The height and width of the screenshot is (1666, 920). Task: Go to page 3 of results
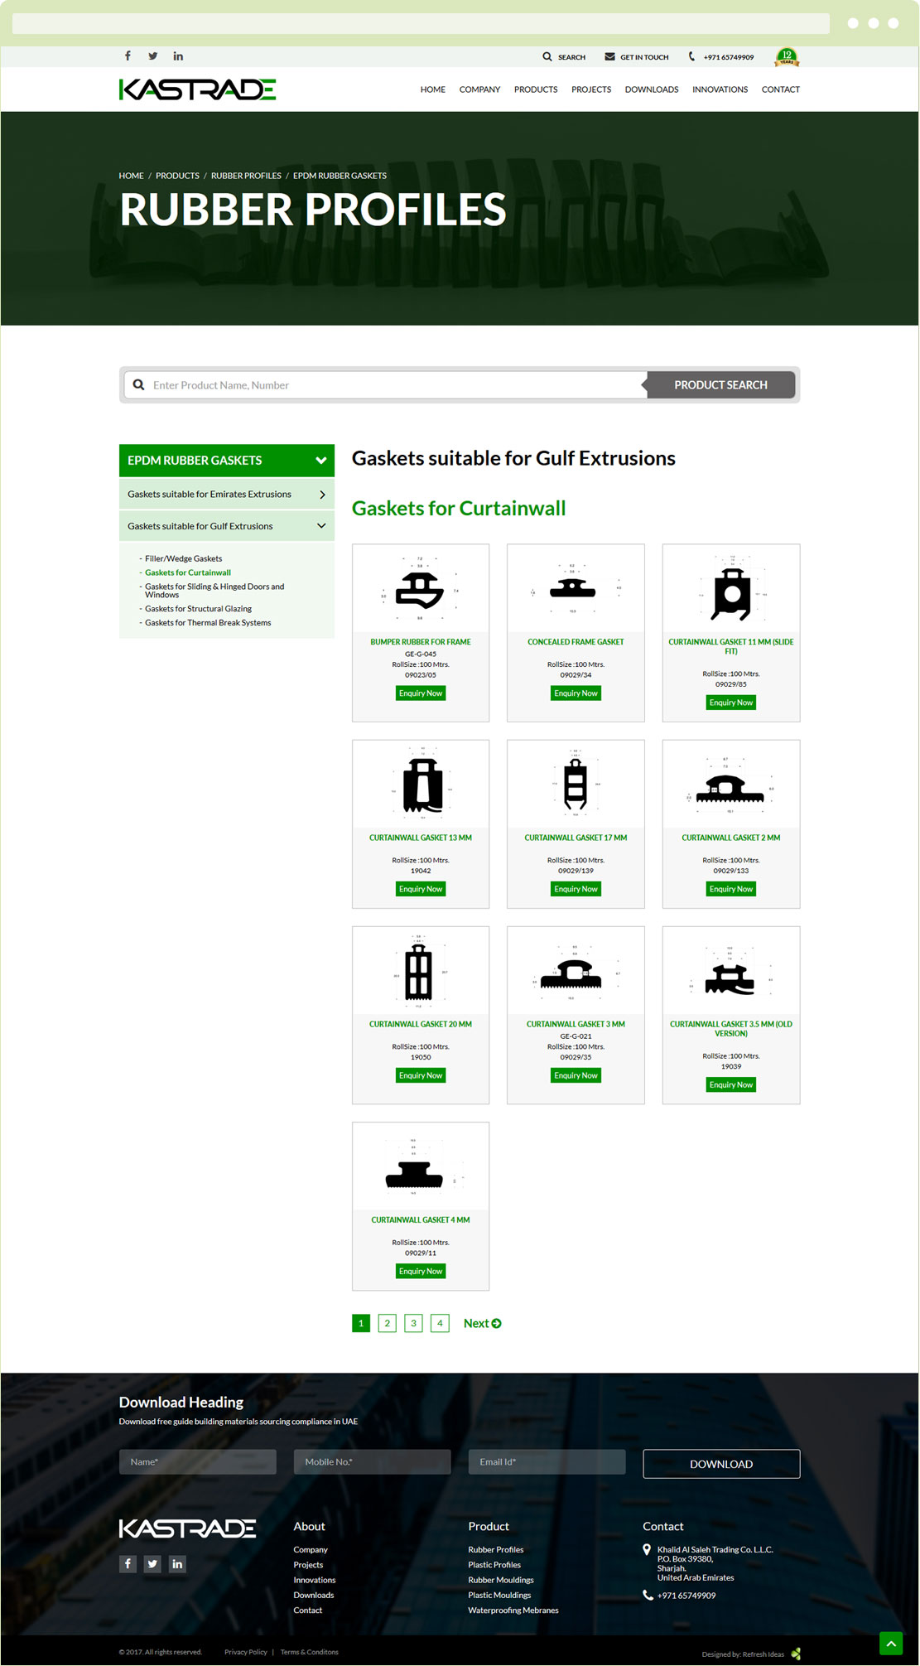click(413, 1323)
